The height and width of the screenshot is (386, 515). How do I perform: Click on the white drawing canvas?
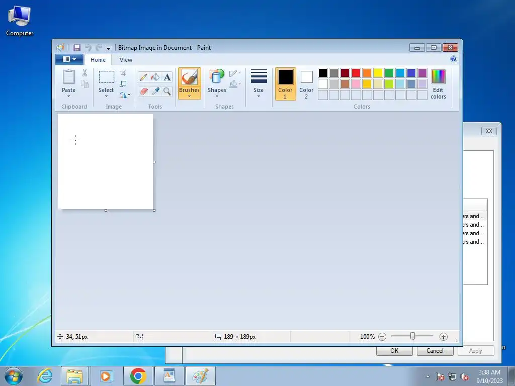tap(105, 161)
